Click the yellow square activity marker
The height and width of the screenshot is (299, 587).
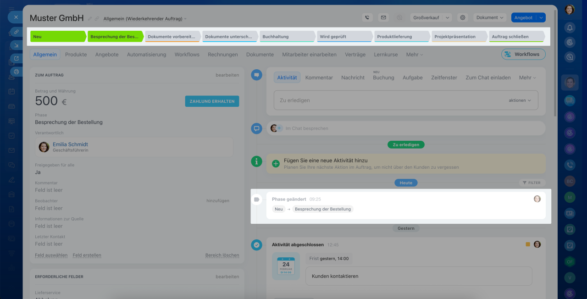click(528, 244)
